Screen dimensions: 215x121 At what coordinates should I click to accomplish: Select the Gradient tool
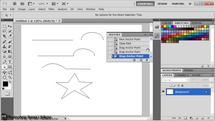[10, 51]
